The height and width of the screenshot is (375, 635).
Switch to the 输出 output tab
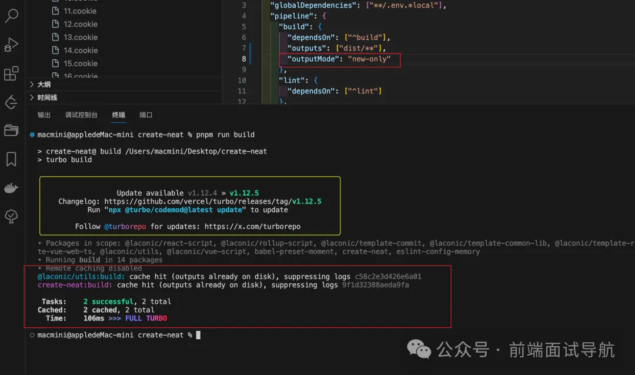(44, 115)
